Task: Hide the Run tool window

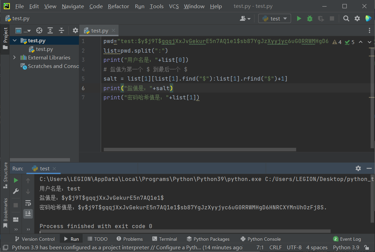Action: point(369,168)
